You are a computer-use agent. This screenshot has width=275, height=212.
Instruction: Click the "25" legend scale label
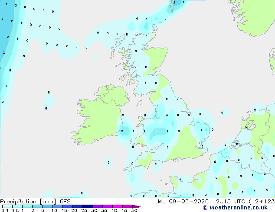coord(84,210)
